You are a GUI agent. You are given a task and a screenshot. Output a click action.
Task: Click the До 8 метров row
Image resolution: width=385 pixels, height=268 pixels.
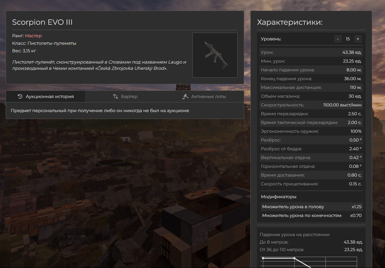coord(311,242)
